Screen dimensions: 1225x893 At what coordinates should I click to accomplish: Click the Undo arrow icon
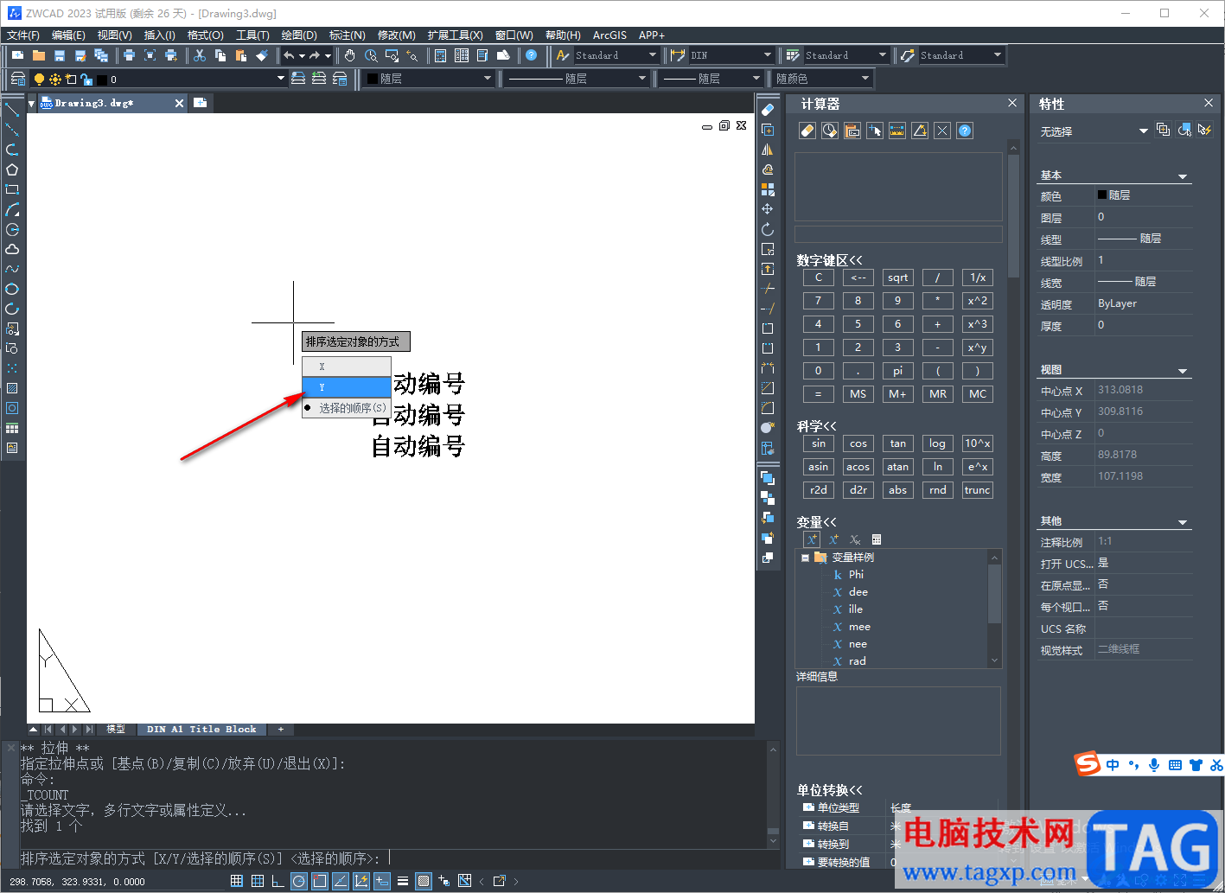pos(290,55)
